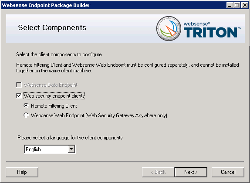Image resolution: width=250 pixels, height=183 pixels.
Task: Click the Select Components heading
Action: pos(52,27)
